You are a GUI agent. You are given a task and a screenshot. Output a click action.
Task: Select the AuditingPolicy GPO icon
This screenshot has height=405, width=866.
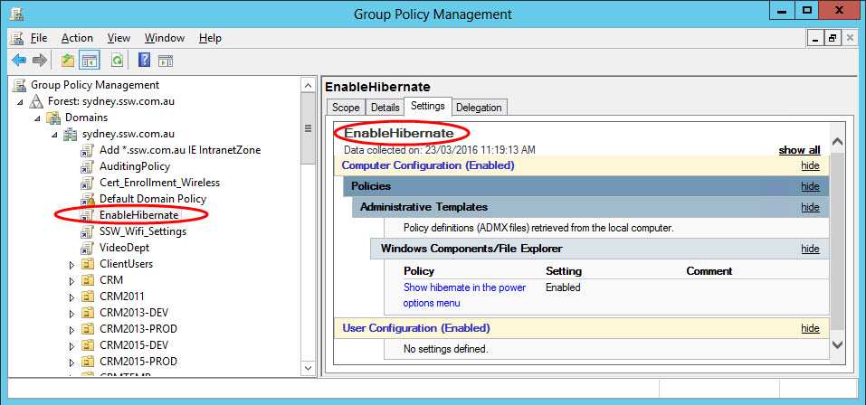(x=88, y=166)
